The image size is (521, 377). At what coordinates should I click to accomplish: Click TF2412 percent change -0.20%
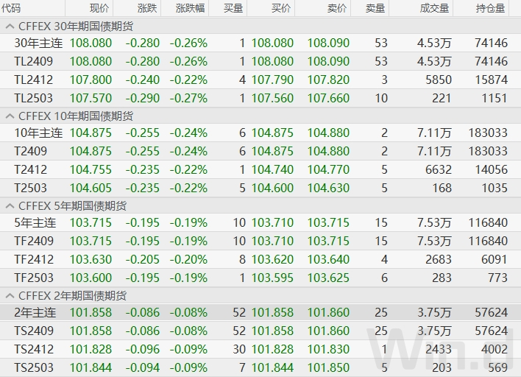pyautogui.click(x=188, y=259)
